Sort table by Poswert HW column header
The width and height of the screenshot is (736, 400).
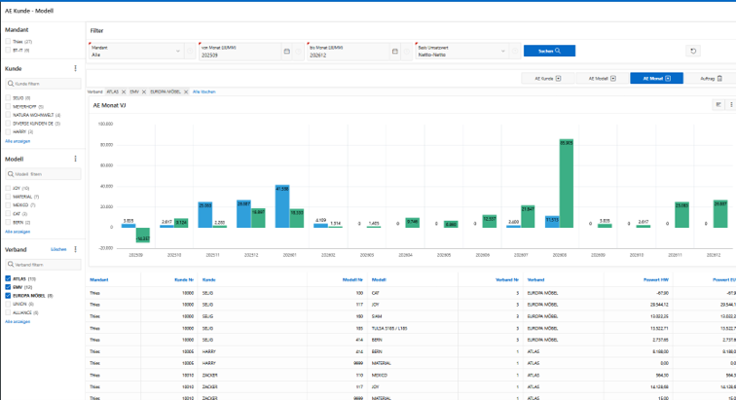[656, 280]
